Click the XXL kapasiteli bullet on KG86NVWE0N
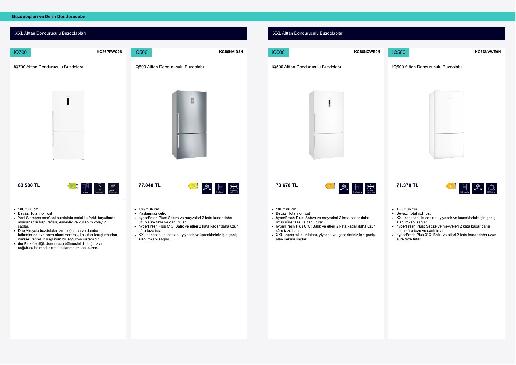 (446, 220)
